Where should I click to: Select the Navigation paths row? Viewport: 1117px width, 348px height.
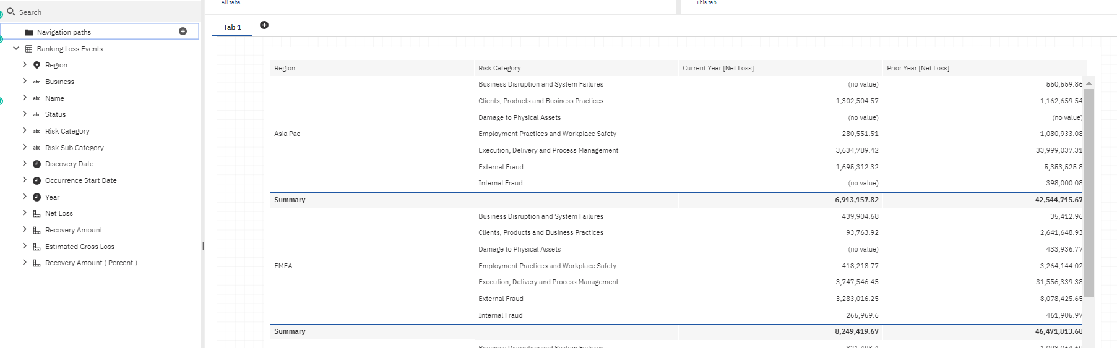100,32
